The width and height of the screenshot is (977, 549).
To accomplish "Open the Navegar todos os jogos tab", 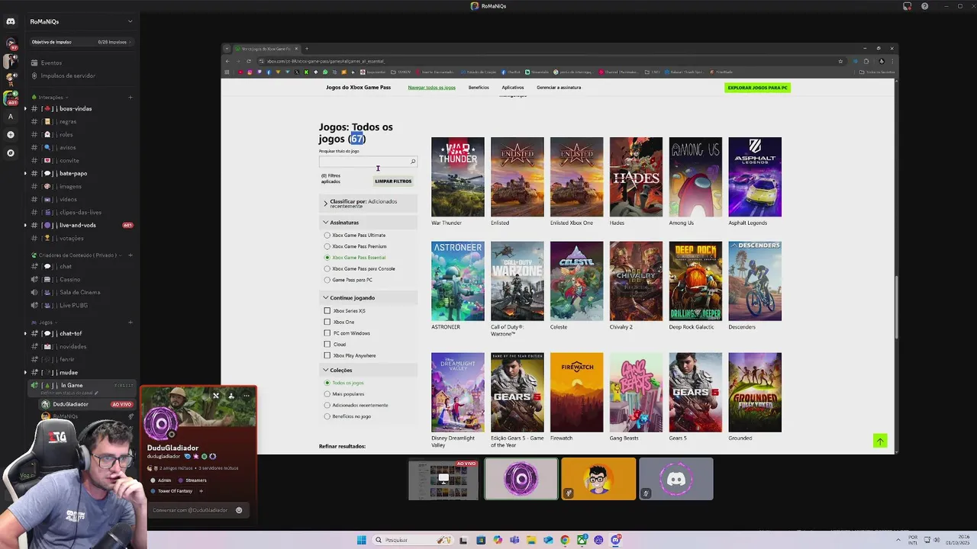I will (431, 88).
